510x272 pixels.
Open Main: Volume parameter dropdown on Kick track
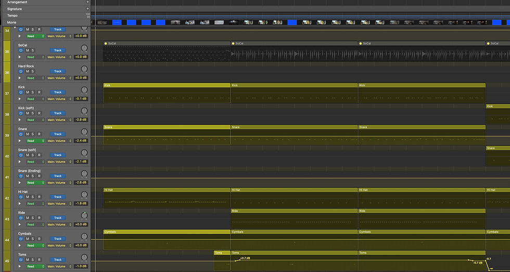tap(59, 99)
